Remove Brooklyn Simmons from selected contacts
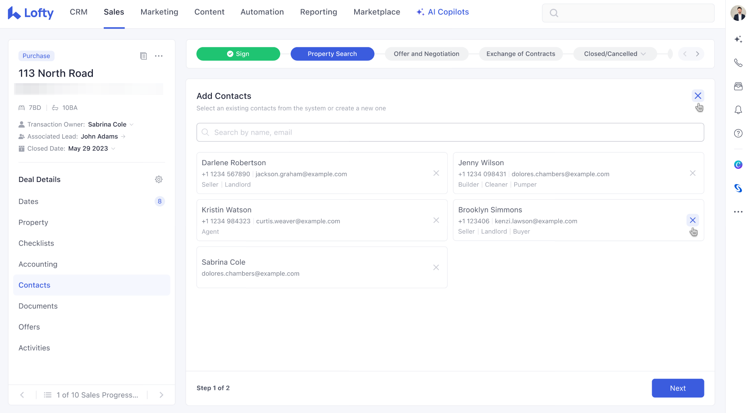 click(x=693, y=220)
